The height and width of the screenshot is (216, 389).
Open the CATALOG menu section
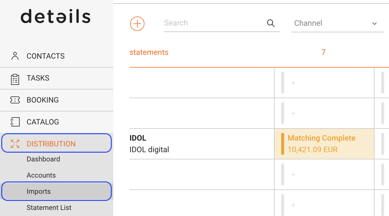click(x=57, y=122)
